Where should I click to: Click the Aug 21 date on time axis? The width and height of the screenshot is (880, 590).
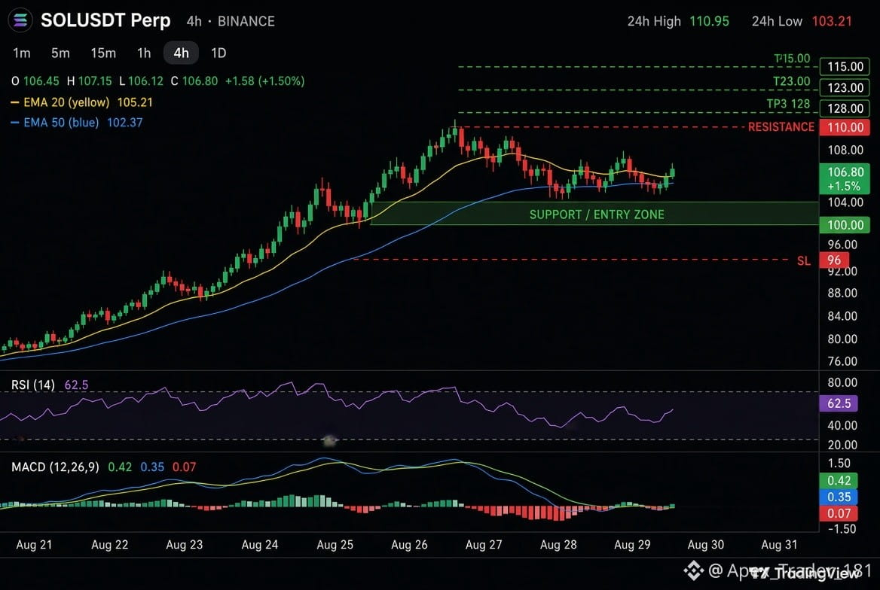(34, 545)
